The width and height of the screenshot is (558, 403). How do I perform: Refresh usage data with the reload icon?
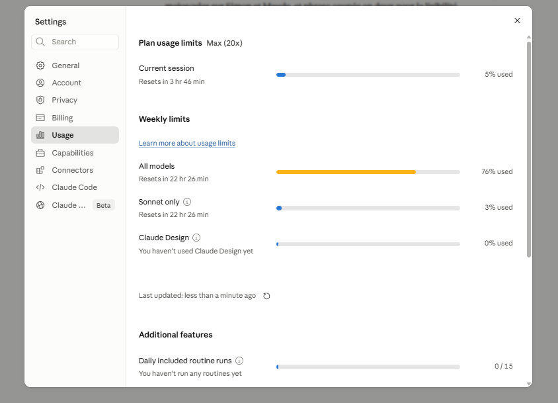[x=266, y=296]
